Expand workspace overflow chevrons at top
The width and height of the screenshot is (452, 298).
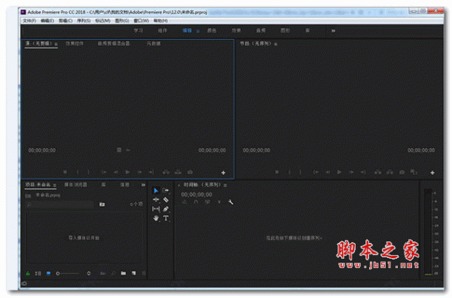(333, 31)
